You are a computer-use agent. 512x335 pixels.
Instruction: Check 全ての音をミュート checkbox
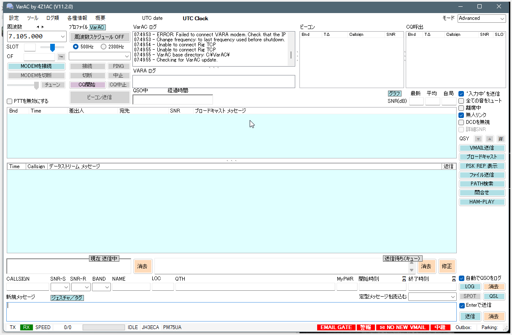pos(461,101)
